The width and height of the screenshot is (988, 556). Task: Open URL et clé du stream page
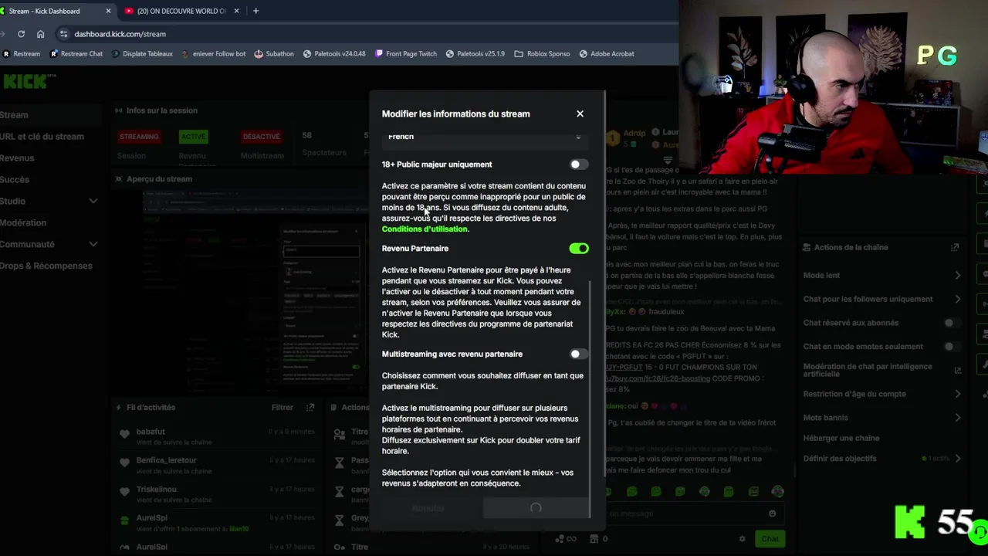[42, 137]
